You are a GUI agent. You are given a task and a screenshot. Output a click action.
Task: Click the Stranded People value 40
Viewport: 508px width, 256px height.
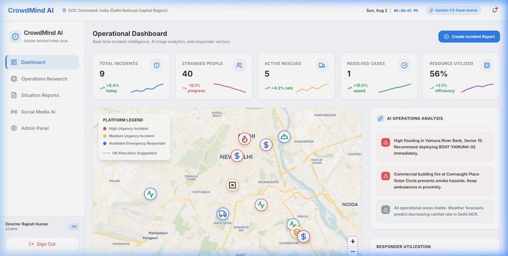187,74
